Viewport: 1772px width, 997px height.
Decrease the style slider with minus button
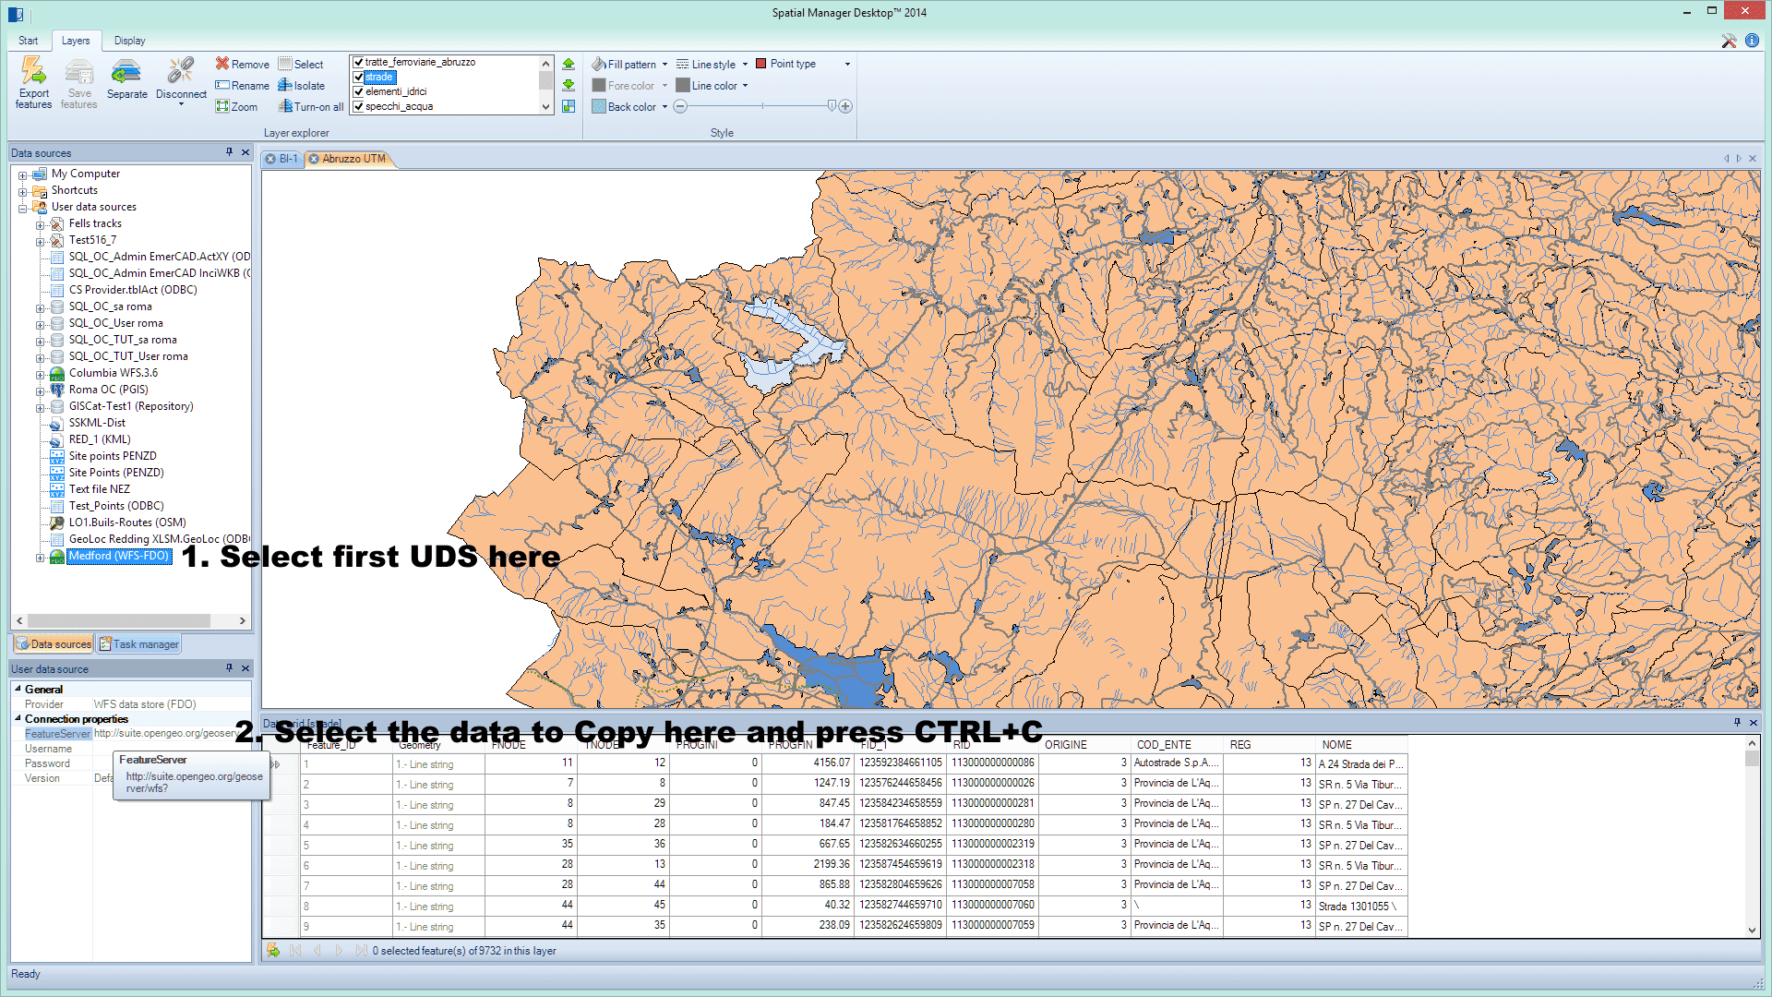point(680,106)
